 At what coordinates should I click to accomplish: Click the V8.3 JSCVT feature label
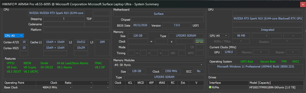click(14, 72)
